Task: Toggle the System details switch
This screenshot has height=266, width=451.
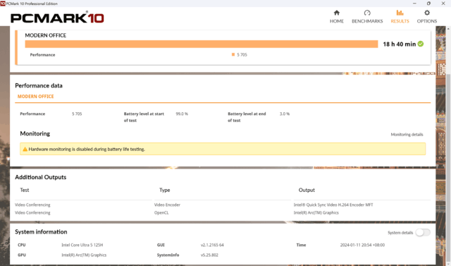Action: [x=423, y=232]
